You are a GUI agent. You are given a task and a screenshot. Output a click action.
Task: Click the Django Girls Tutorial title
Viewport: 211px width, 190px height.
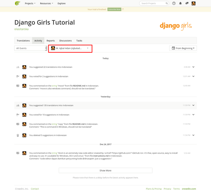point(45,22)
